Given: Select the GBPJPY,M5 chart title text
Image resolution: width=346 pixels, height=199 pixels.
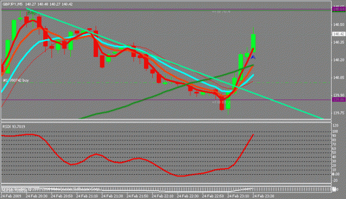Looking at the screenshot, I should pyautogui.click(x=13, y=4).
